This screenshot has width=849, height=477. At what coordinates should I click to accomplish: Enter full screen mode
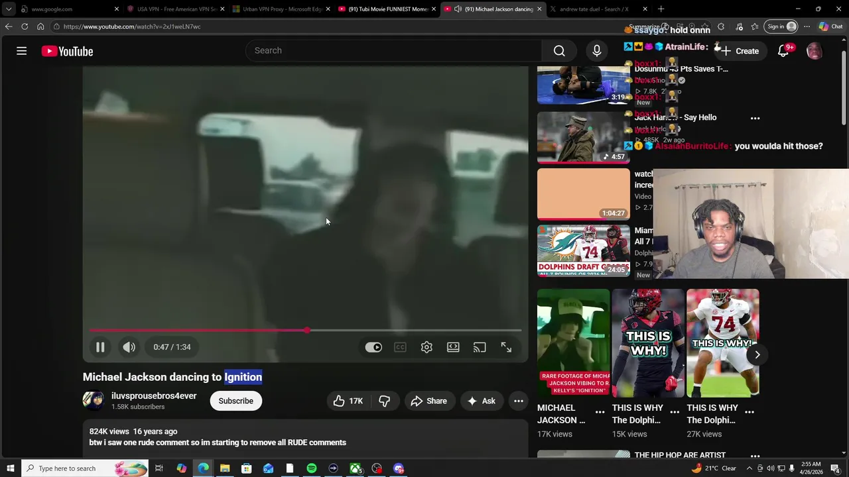click(506, 347)
